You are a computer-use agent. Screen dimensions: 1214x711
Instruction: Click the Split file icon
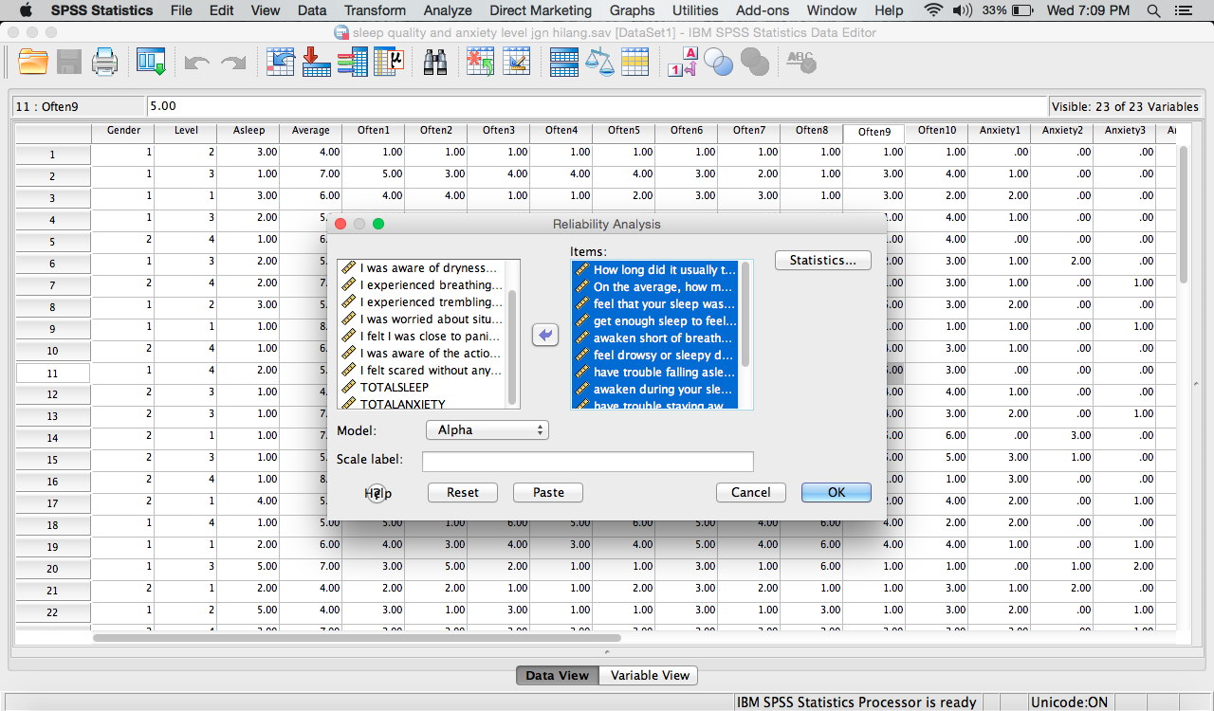coord(564,63)
